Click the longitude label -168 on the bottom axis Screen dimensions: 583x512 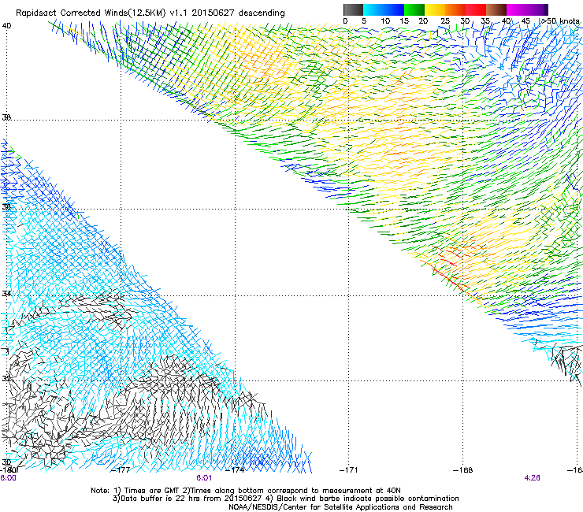click(463, 470)
